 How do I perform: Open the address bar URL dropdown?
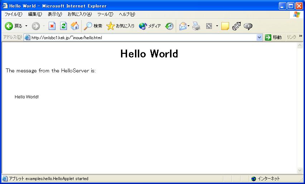pos(260,37)
